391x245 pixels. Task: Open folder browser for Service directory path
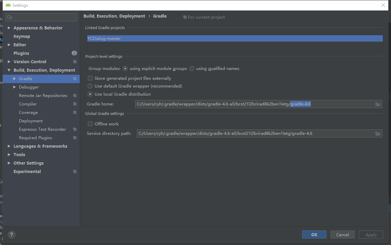[x=377, y=133]
